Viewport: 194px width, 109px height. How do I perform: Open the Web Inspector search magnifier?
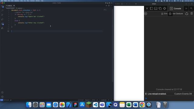point(191,8)
